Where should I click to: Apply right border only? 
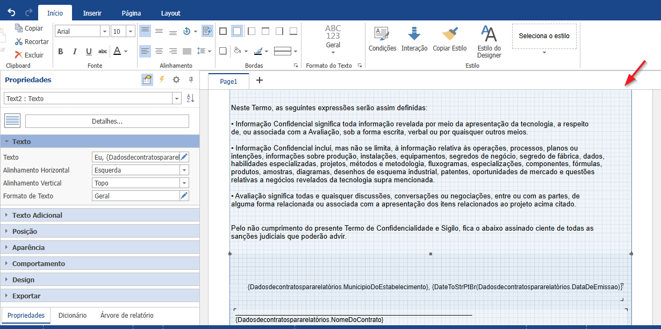(279, 31)
